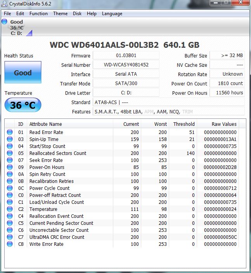Close the CrystalDiskInfo window

coord(241,3)
